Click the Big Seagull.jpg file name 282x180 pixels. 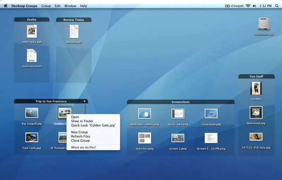click(x=32, y=124)
